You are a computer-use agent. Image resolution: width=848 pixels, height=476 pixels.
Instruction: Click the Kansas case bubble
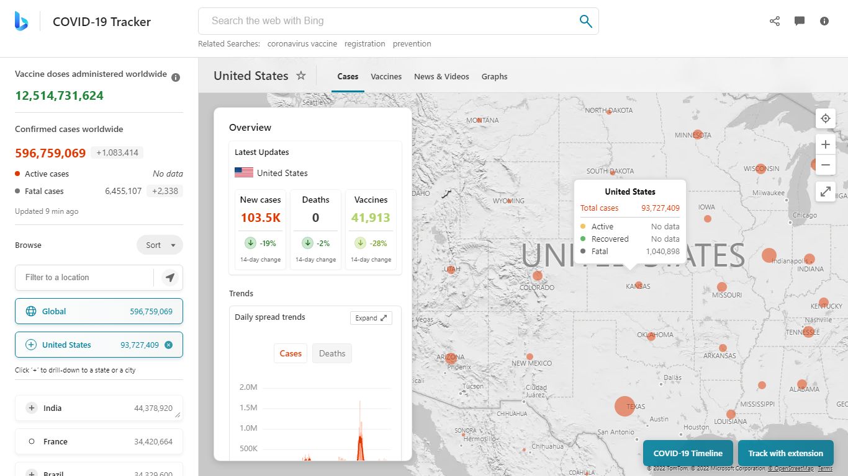tap(638, 285)
